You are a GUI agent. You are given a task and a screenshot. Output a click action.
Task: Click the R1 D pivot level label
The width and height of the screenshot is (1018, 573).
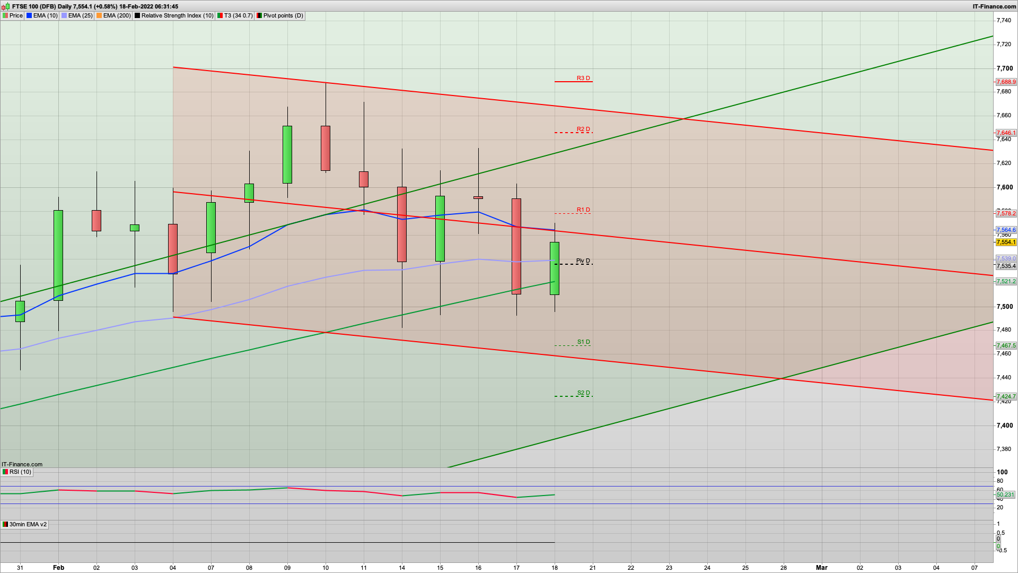tap(583, 210)
